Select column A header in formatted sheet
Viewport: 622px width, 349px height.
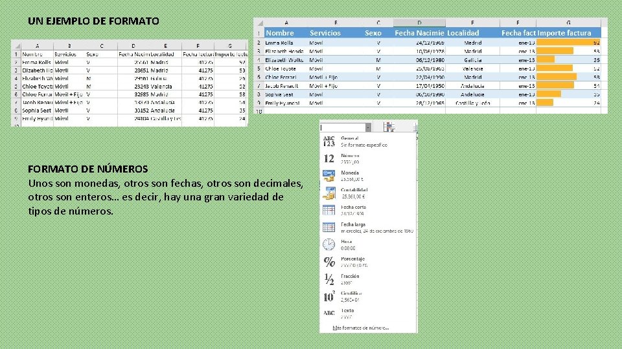[286, 23]
